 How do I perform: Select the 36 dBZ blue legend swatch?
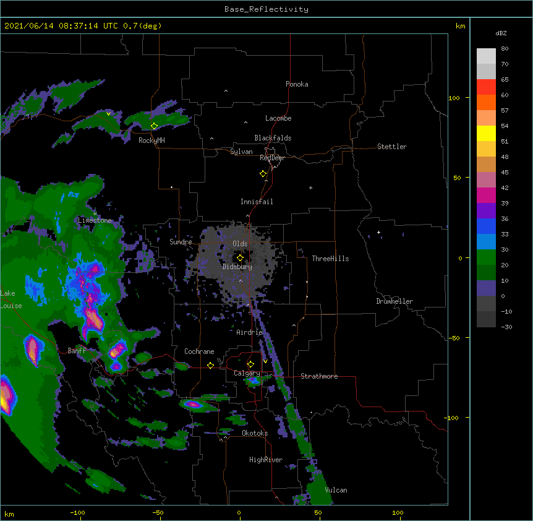point(486,226)
